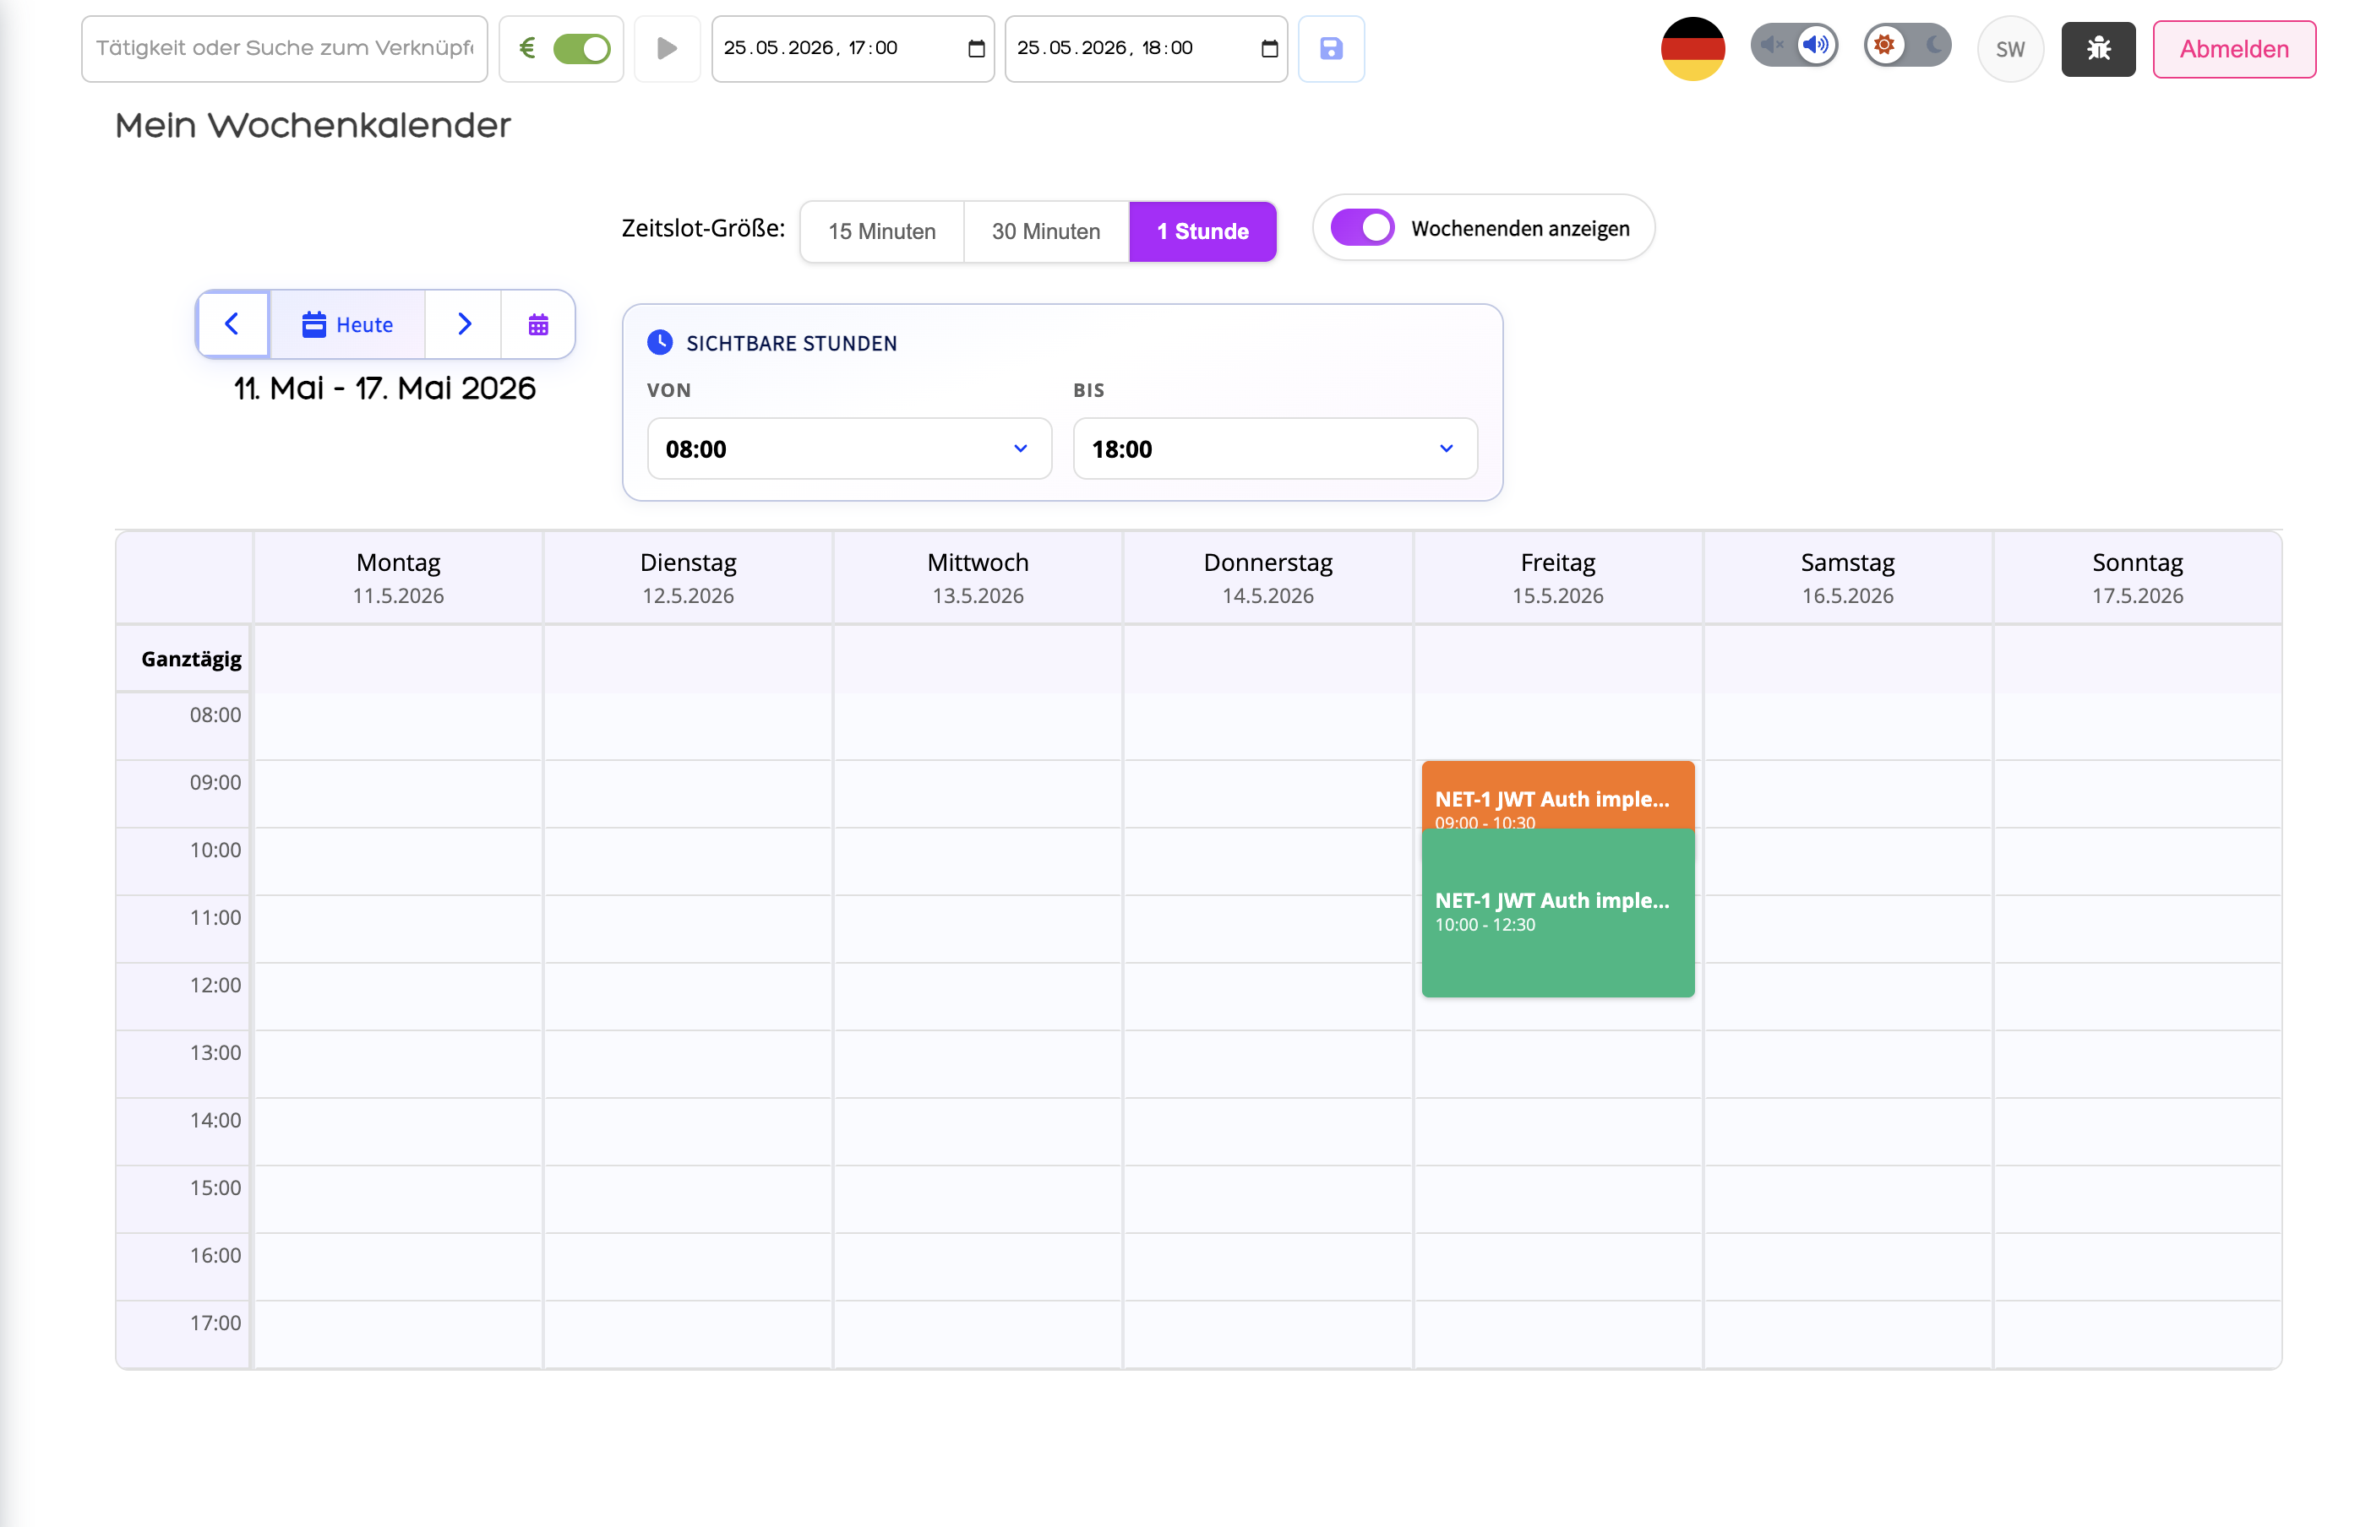Click the calendar icon in Heute button
2371x1527 pixels.
(313, 324)
